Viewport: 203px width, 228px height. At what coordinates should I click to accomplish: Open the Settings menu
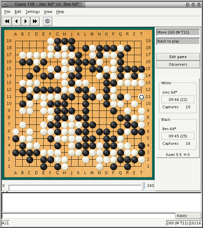tap(33, 12)
